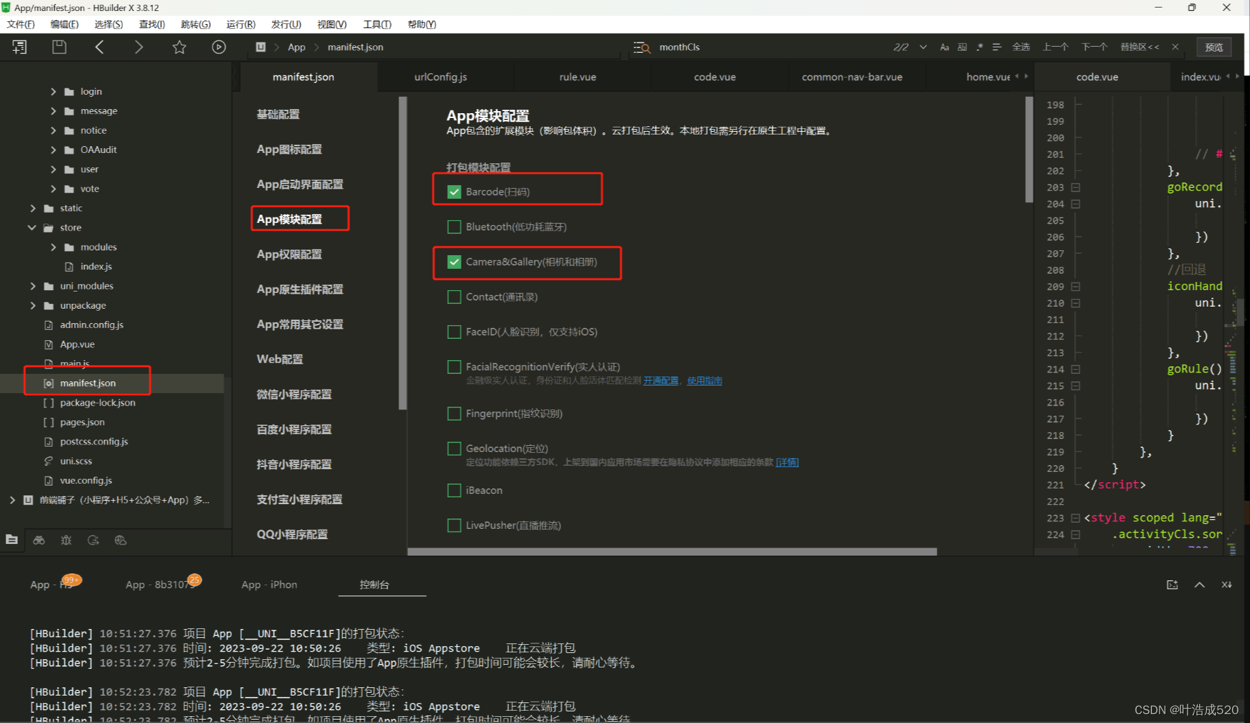Click the monthCls search input field
Image resolution: width=1250 pixels, height=723 pixels.
coord(771,47)
